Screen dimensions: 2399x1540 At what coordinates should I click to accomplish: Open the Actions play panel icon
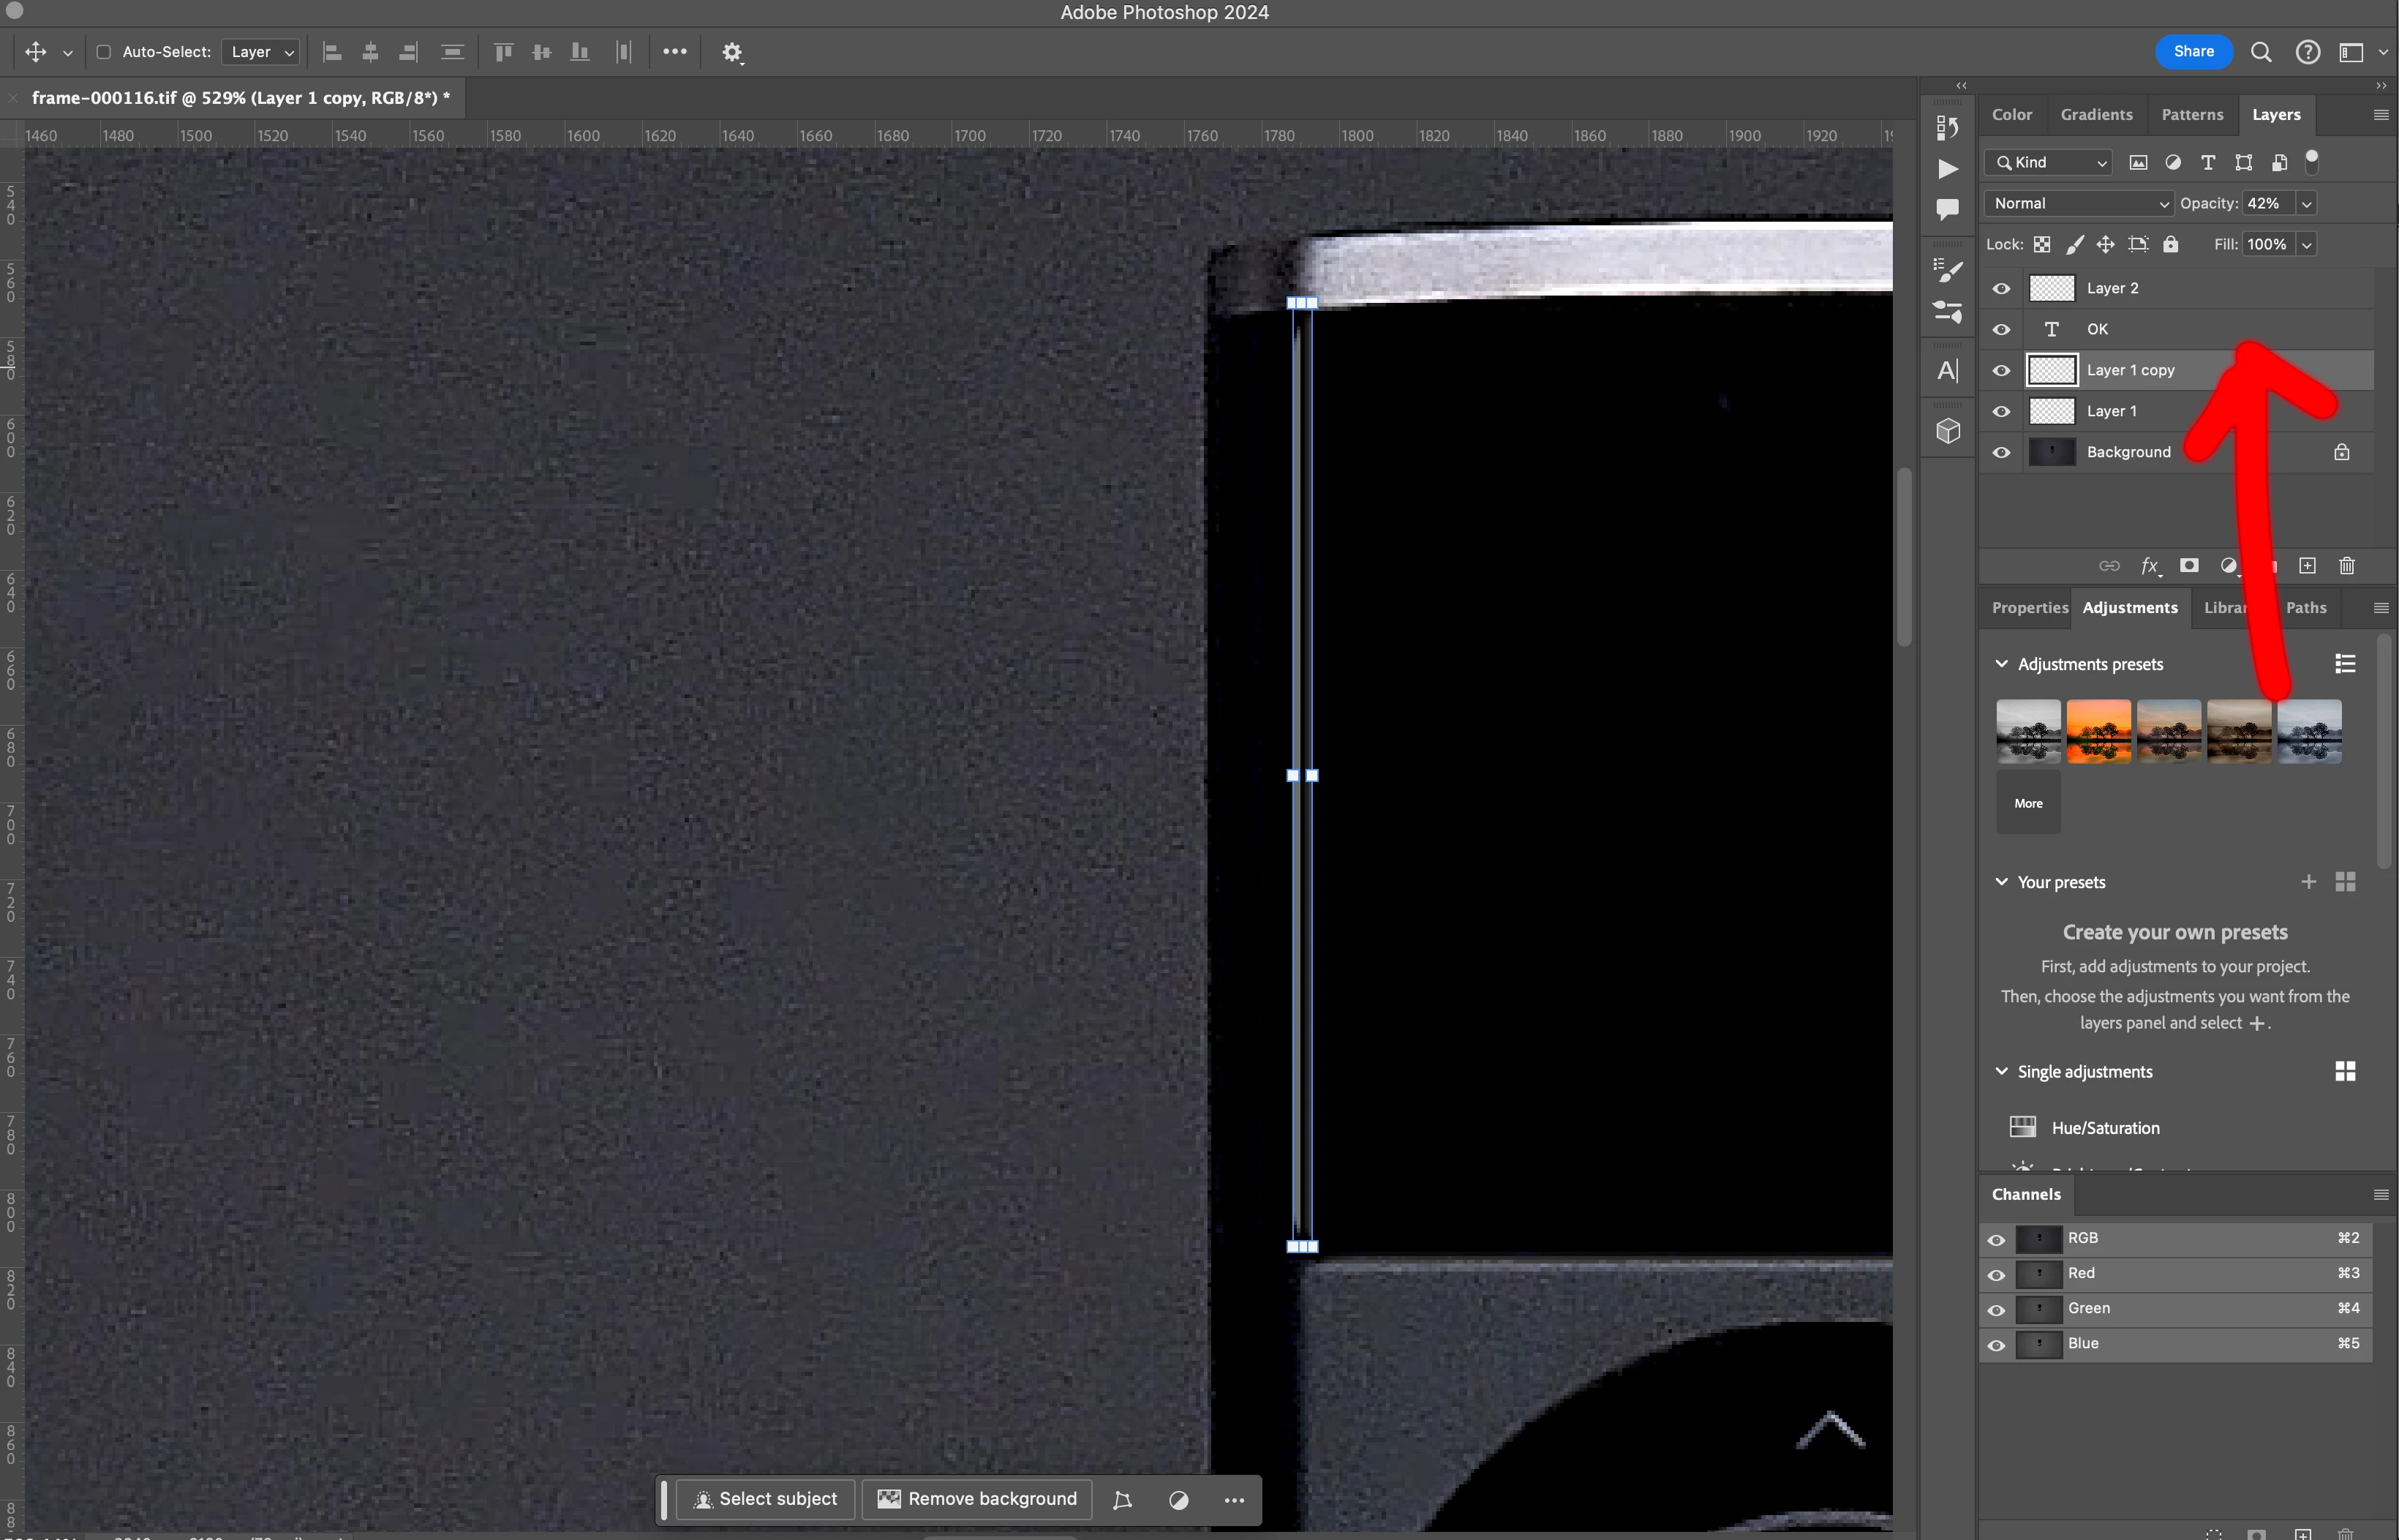point(1947,169)
